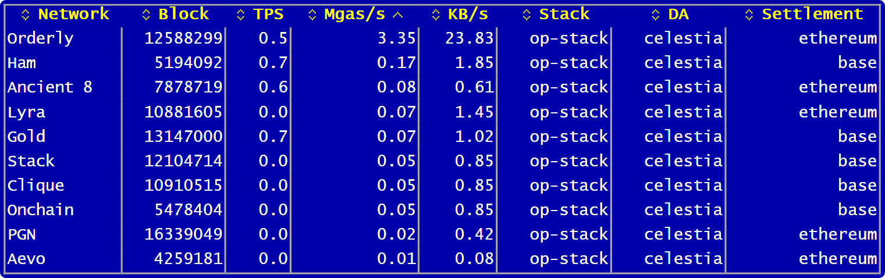Click the 0.61 KB/s value
This screenshot has height=278, width=885.
[x=475, y=87]
